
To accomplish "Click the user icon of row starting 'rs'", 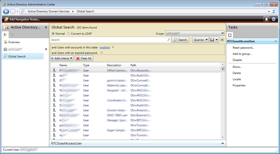I will click(x=54, y=135).
